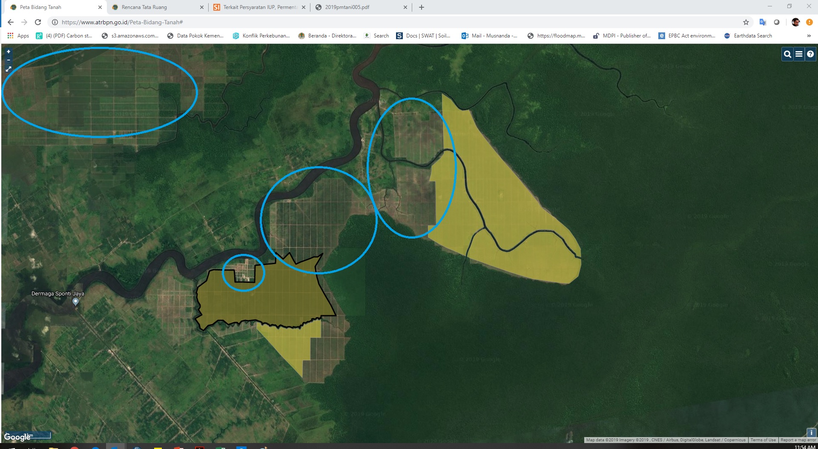Toggle fullscreen map view with expand arrows

click(x=8, y=69)
